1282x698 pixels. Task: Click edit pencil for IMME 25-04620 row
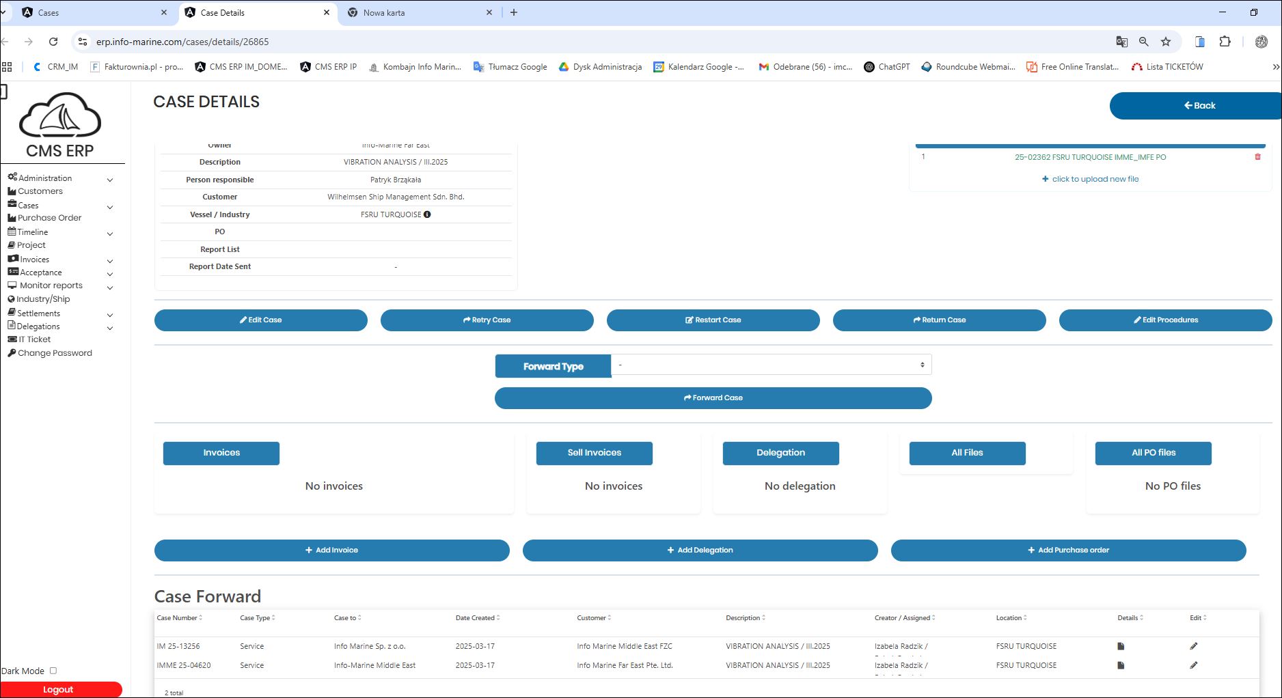[x=1194, y=665]
